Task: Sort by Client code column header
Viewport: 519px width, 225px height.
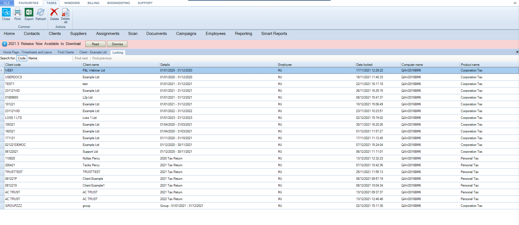Action: (x=43, y=65)
